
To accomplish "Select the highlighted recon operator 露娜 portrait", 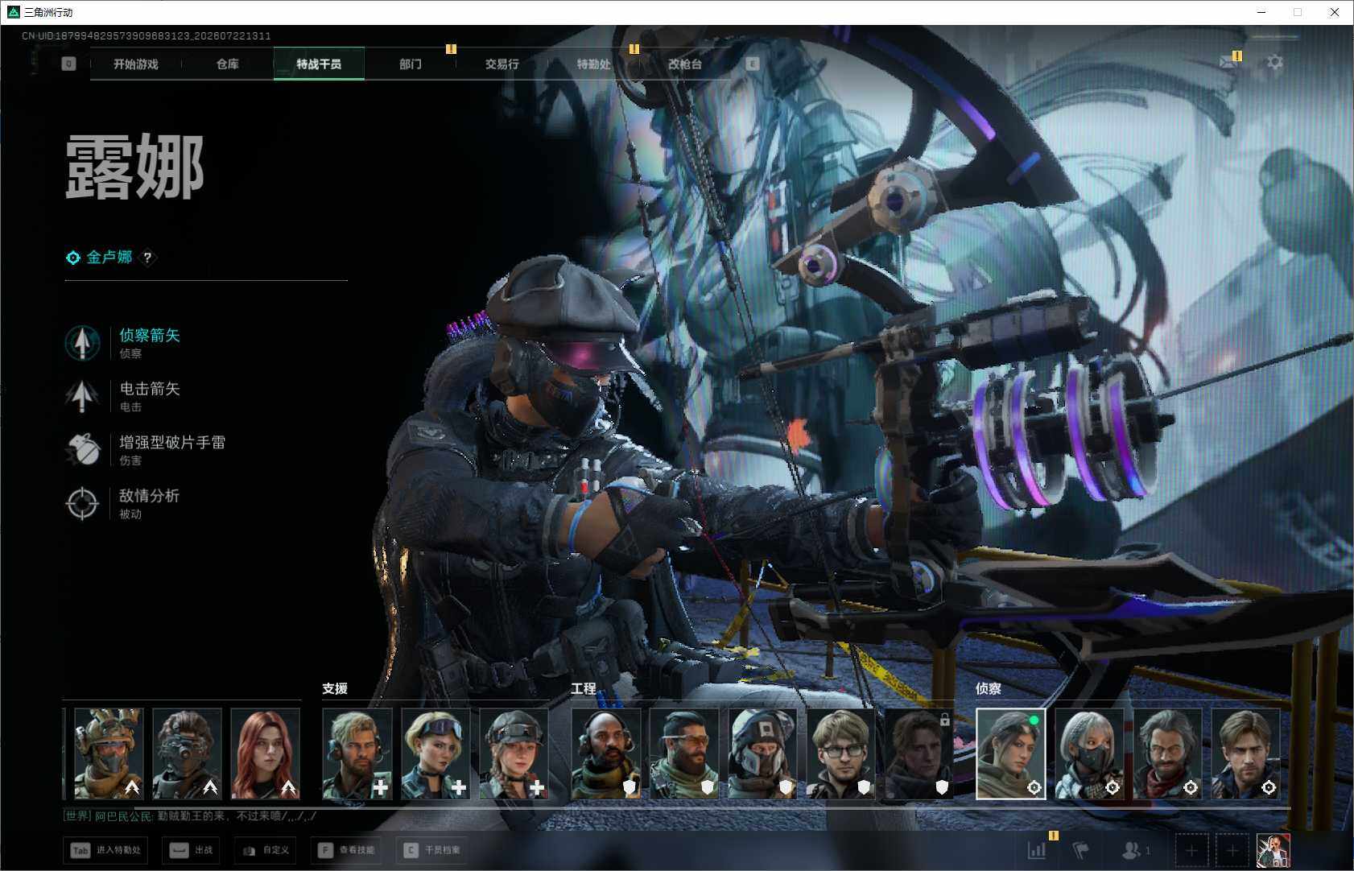I will [1011, 753].
